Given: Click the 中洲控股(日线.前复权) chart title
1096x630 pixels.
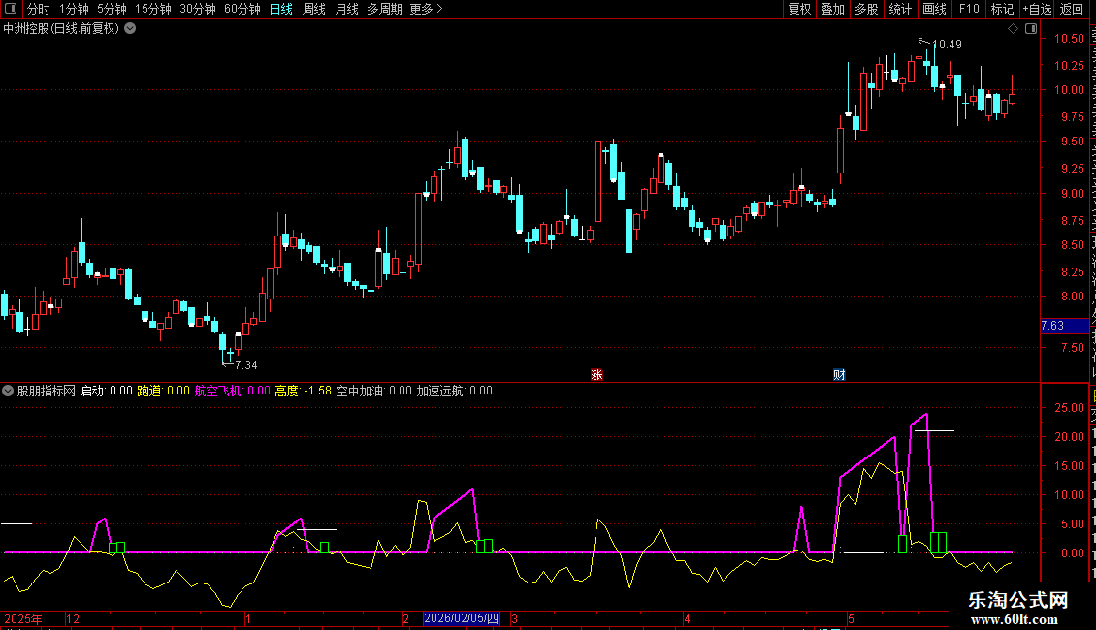Looking at the screenshot, I should [x=61, y=29].
